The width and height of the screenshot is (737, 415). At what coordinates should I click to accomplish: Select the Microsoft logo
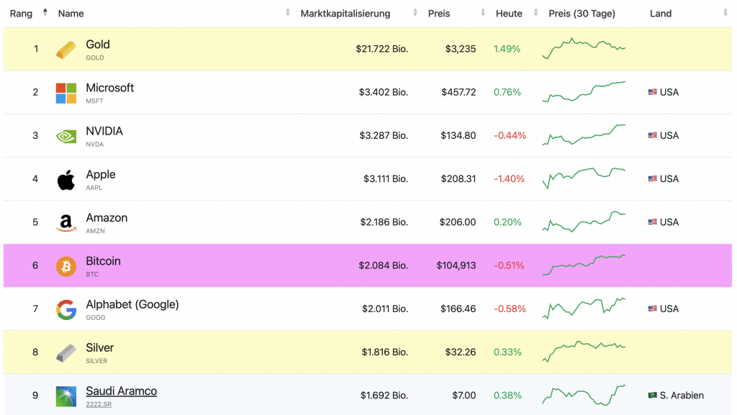pyautogui.click(x=65, y=92)
